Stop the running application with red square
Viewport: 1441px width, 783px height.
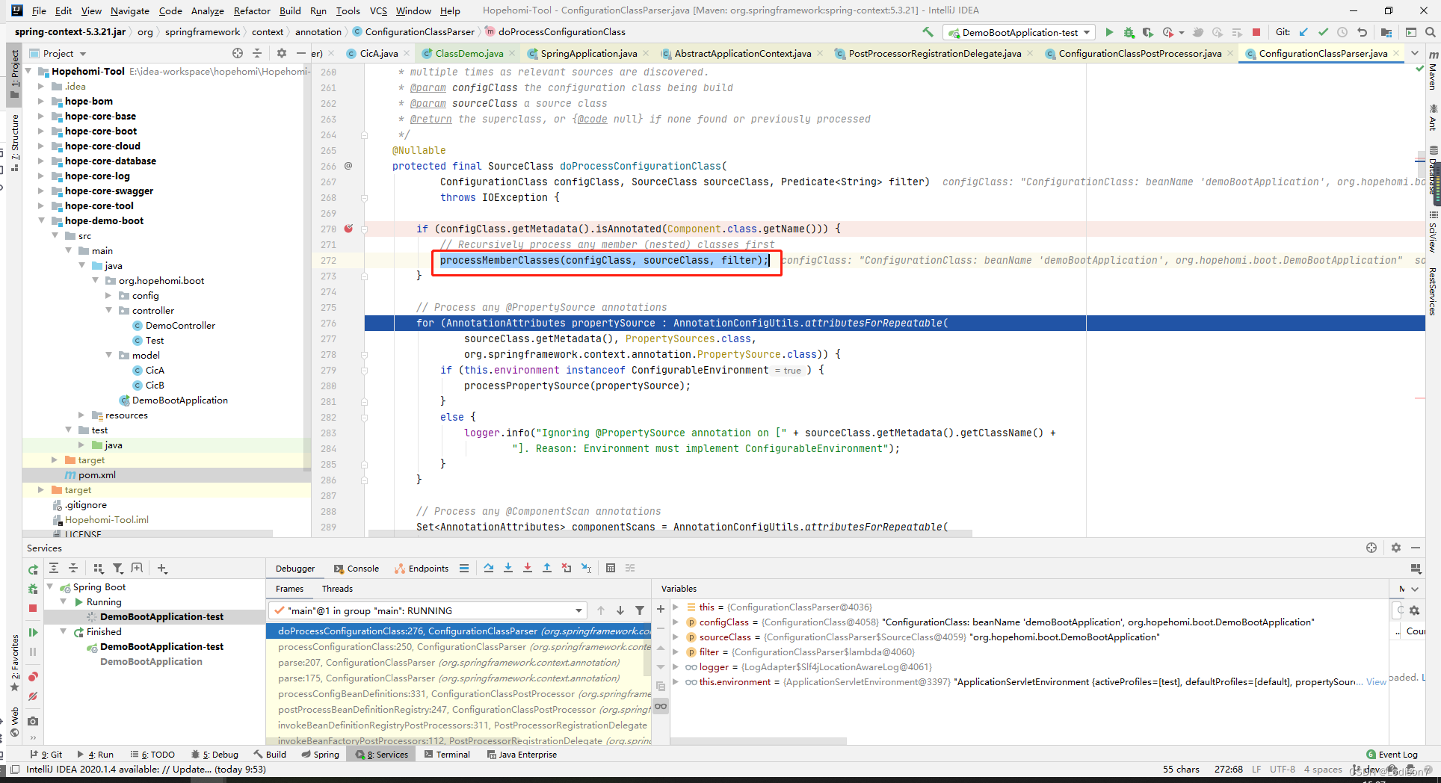tap(1256, 32)
